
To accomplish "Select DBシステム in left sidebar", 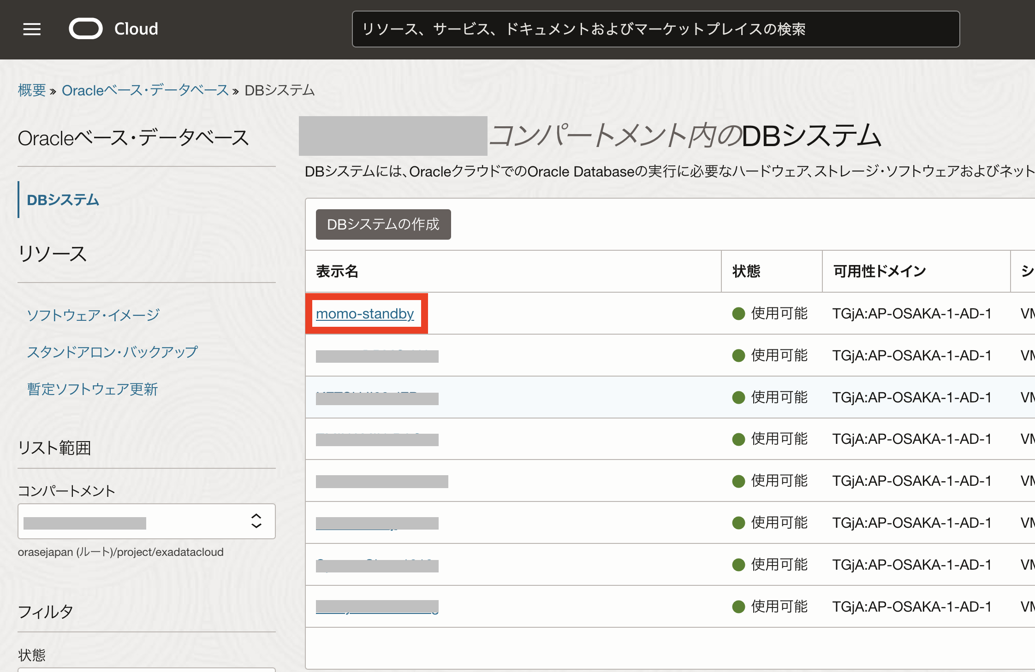I will click(63, 200).
